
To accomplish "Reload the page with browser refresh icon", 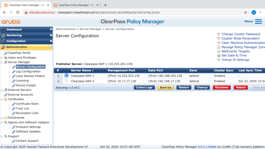I will point(18,12).
